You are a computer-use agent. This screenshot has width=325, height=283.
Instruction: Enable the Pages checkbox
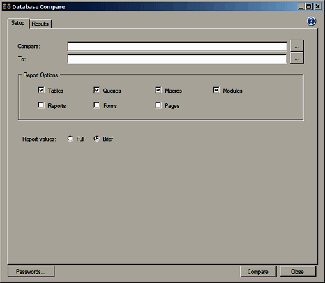pos(158,105)
